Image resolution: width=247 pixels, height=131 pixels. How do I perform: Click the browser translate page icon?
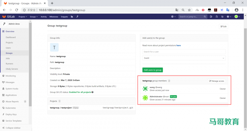177,10
